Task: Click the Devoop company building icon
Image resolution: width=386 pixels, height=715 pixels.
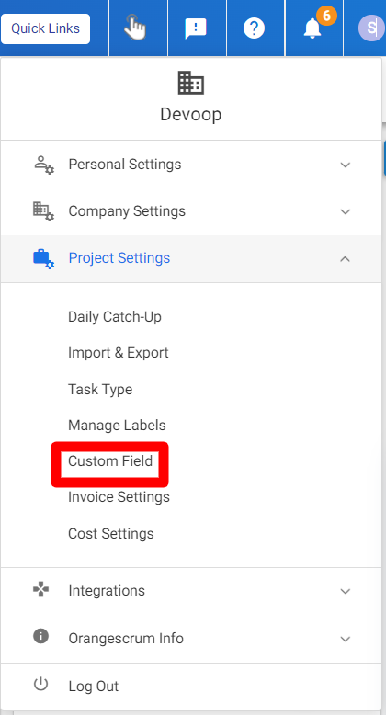Action: [x=191, y=83]
